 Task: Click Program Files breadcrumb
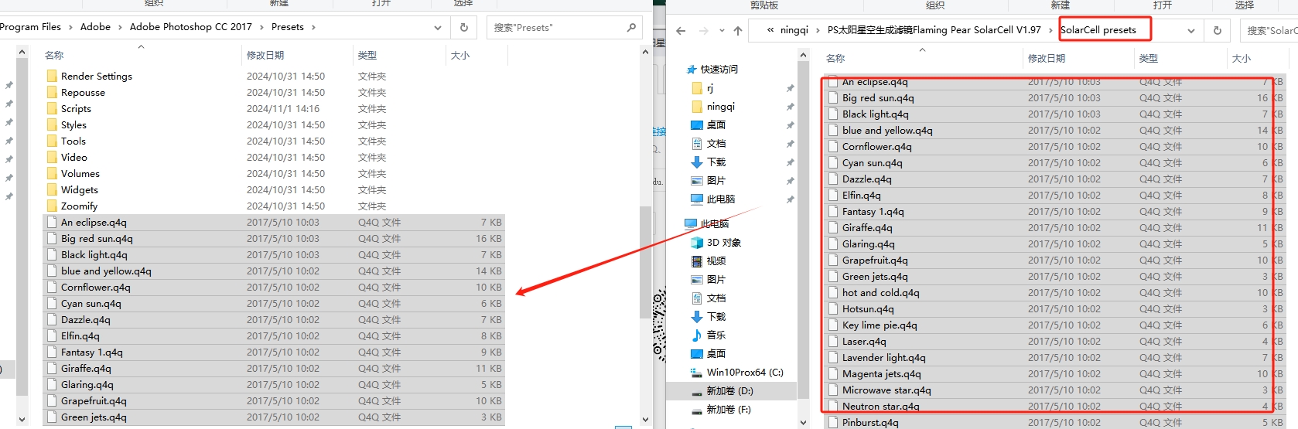(30, 26)
